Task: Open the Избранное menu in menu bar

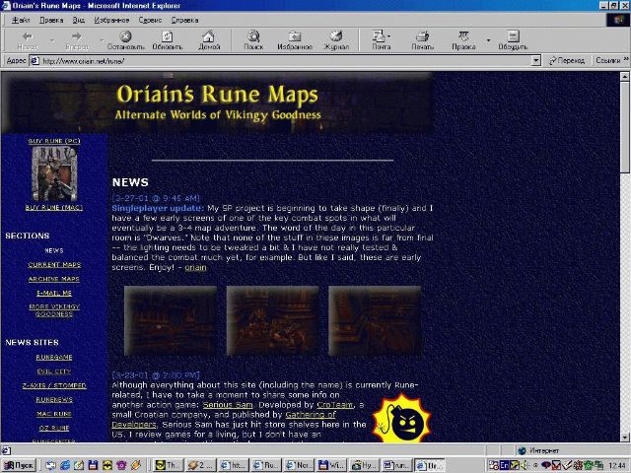Action: pyautogui.click(x=111, y=20)
